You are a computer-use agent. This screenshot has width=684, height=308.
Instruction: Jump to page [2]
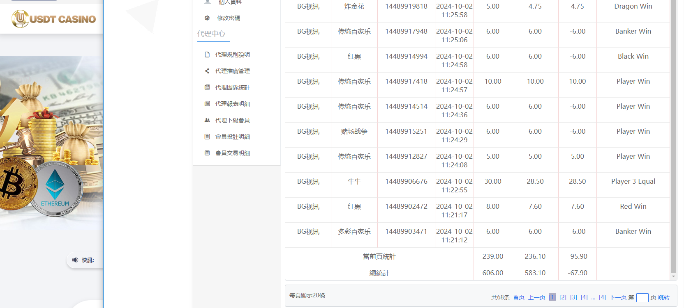coord(563,297)
